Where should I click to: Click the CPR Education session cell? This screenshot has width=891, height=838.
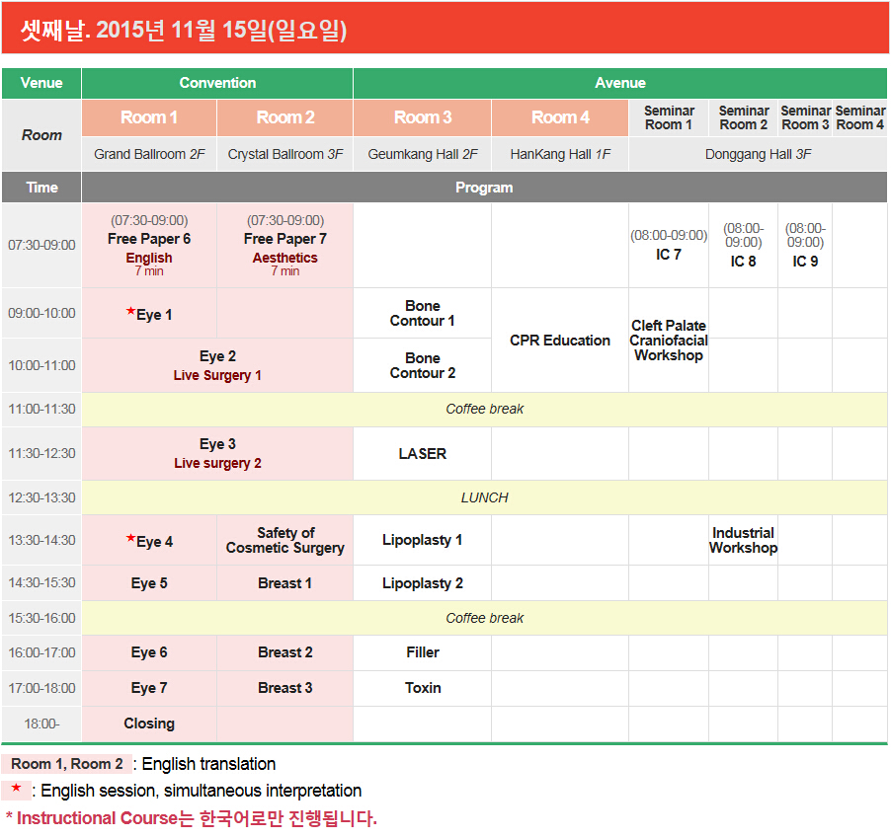click(x=560, y=341)
